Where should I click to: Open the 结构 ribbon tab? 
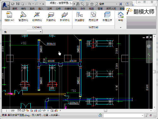point(23,9)
